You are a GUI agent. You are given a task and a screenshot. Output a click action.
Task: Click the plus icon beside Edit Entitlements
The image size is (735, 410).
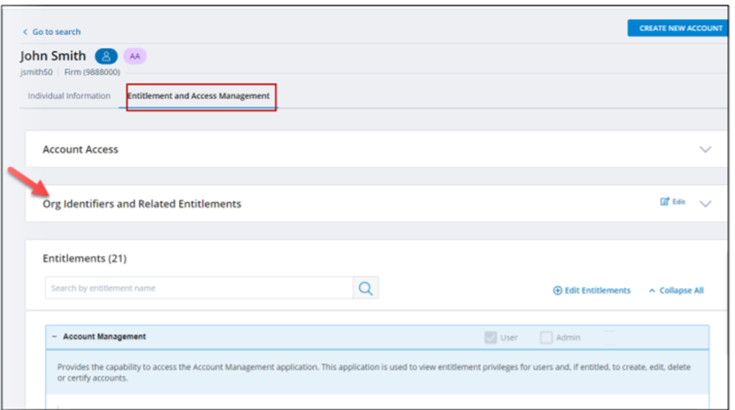(x=557, y=290)
